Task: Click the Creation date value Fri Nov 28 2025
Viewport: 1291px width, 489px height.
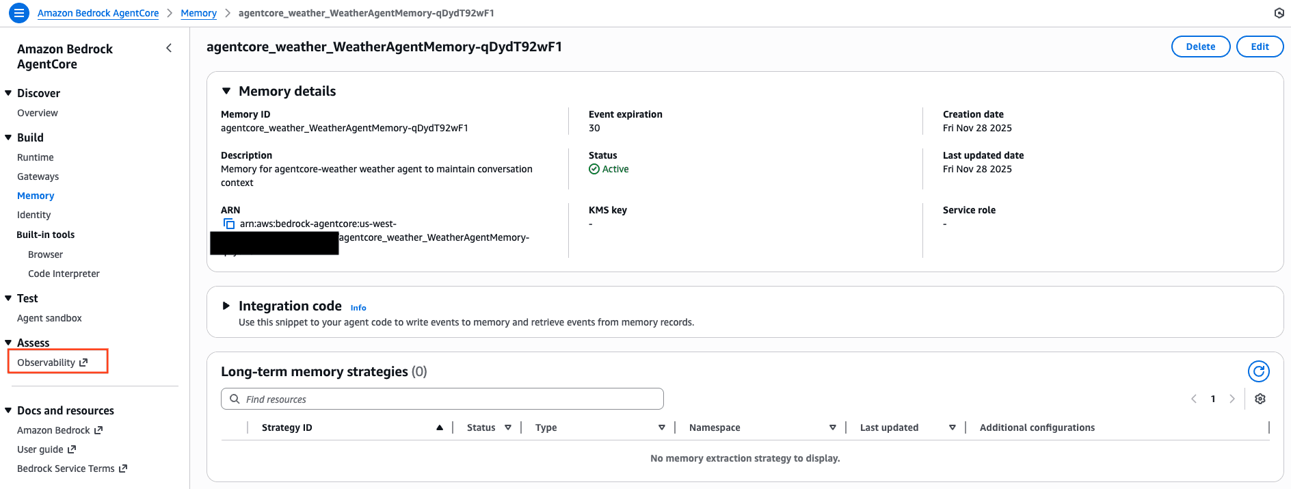Action: pos(977,128)
